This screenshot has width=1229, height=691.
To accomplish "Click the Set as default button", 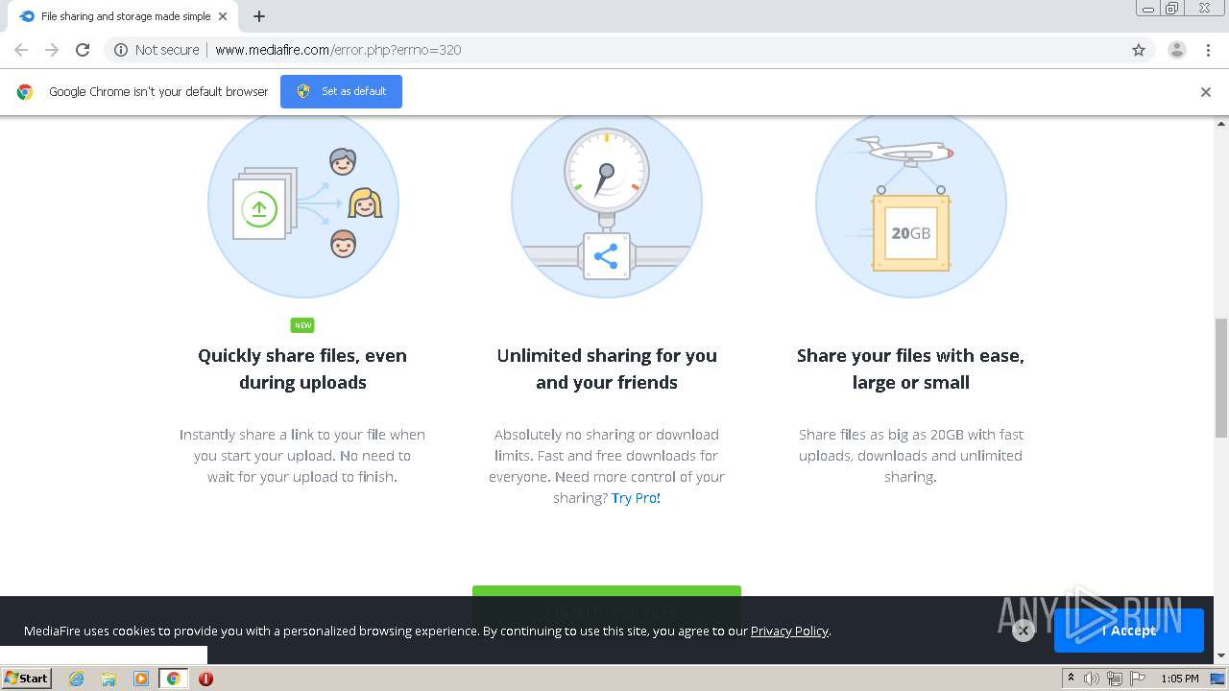I will point(341,91).
